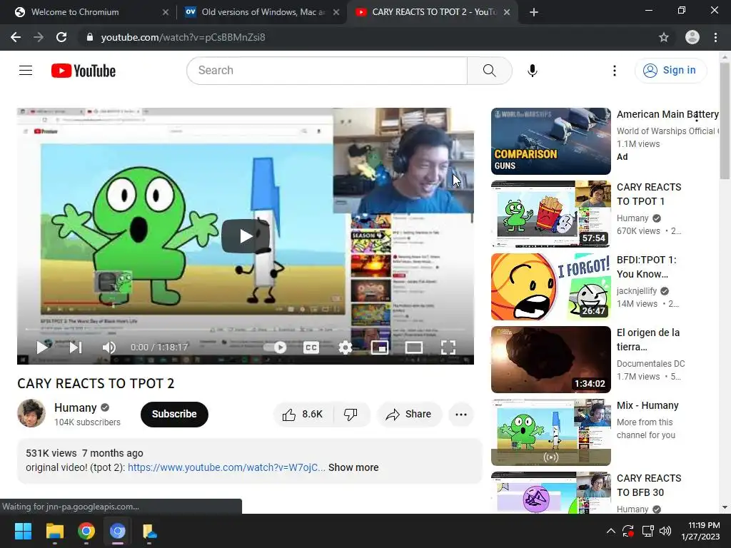Click the play icon in the player bar
This screenshot has width=731, height=548.
point(42,347)
